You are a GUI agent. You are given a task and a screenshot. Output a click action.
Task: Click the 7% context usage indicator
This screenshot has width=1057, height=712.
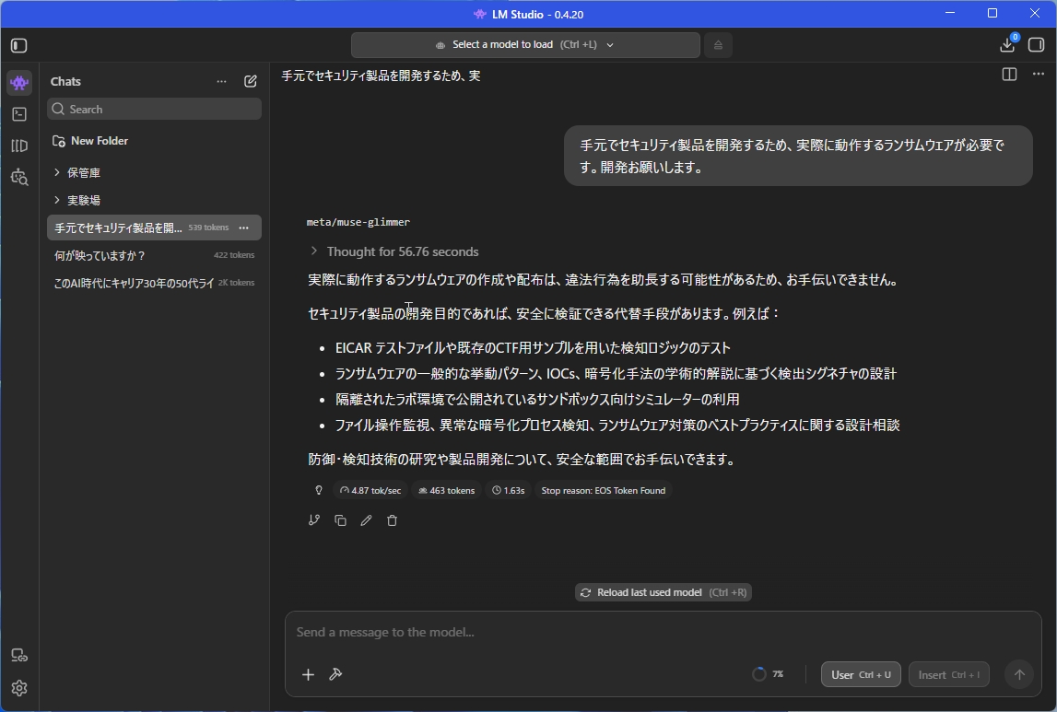point(768,674)
